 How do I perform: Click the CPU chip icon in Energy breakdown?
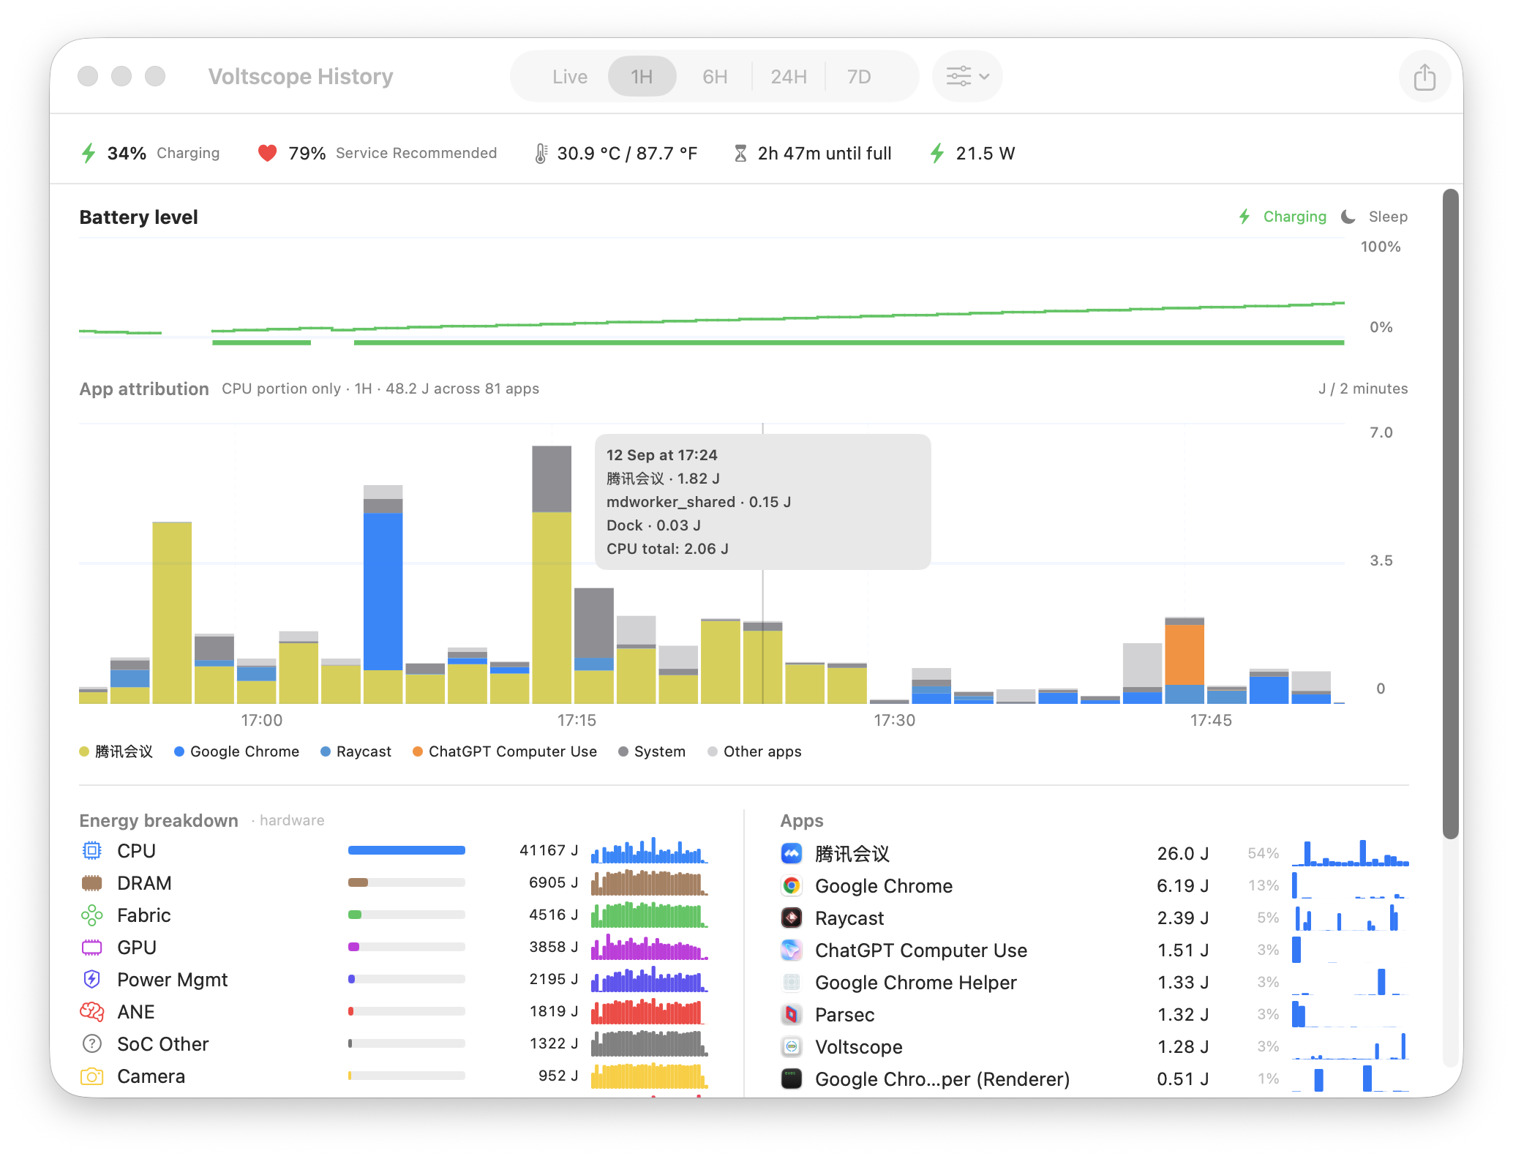(x=91, y=851)
